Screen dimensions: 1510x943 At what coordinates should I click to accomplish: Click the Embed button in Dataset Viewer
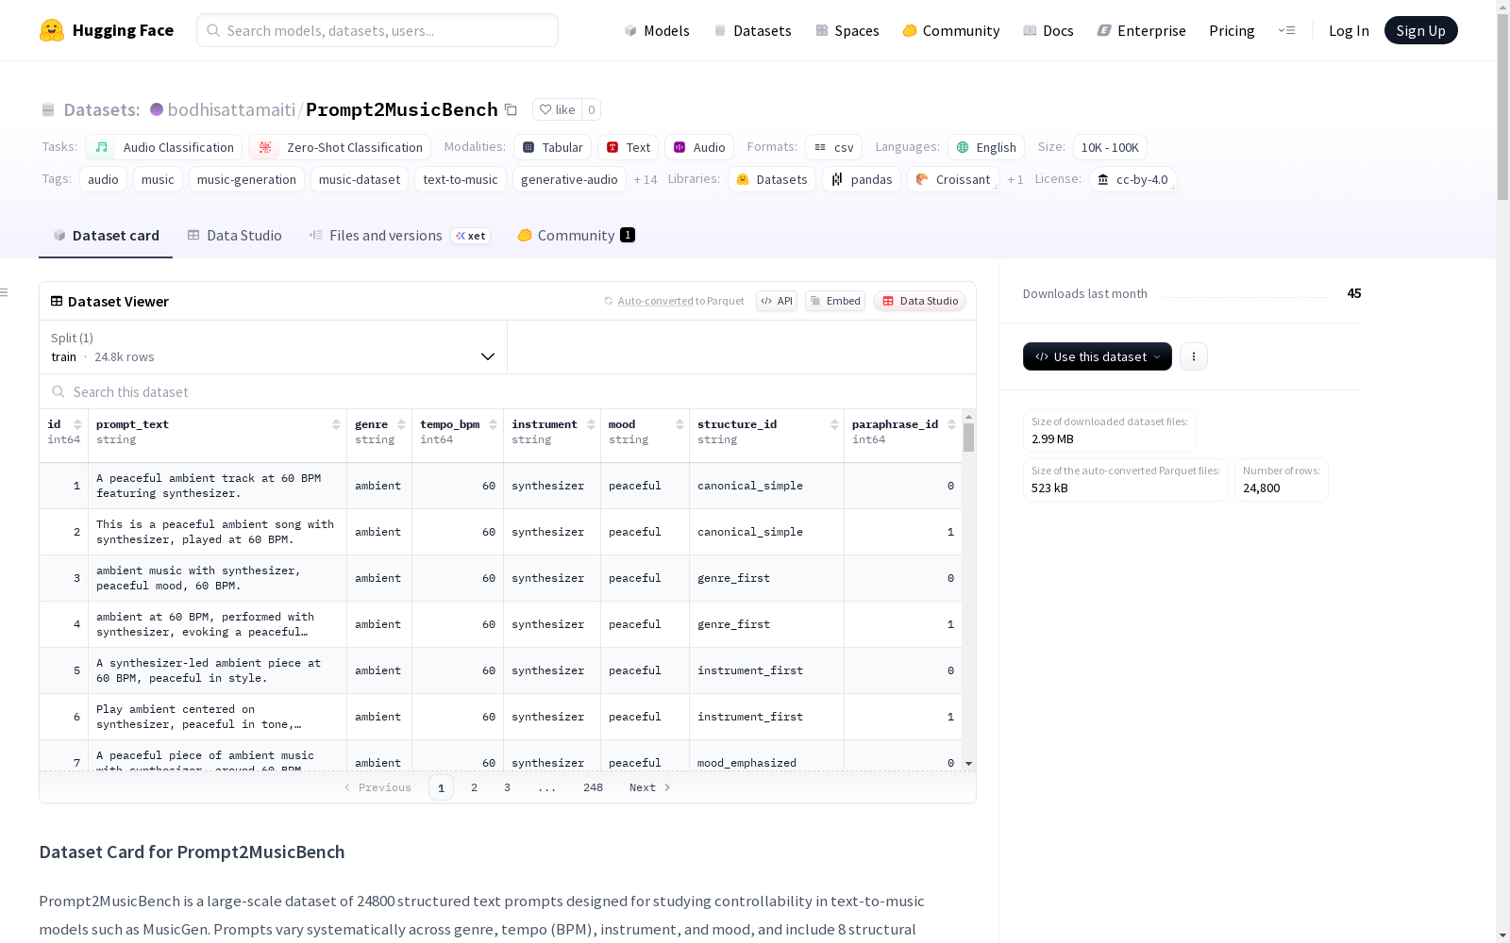[x=835, y=301]
